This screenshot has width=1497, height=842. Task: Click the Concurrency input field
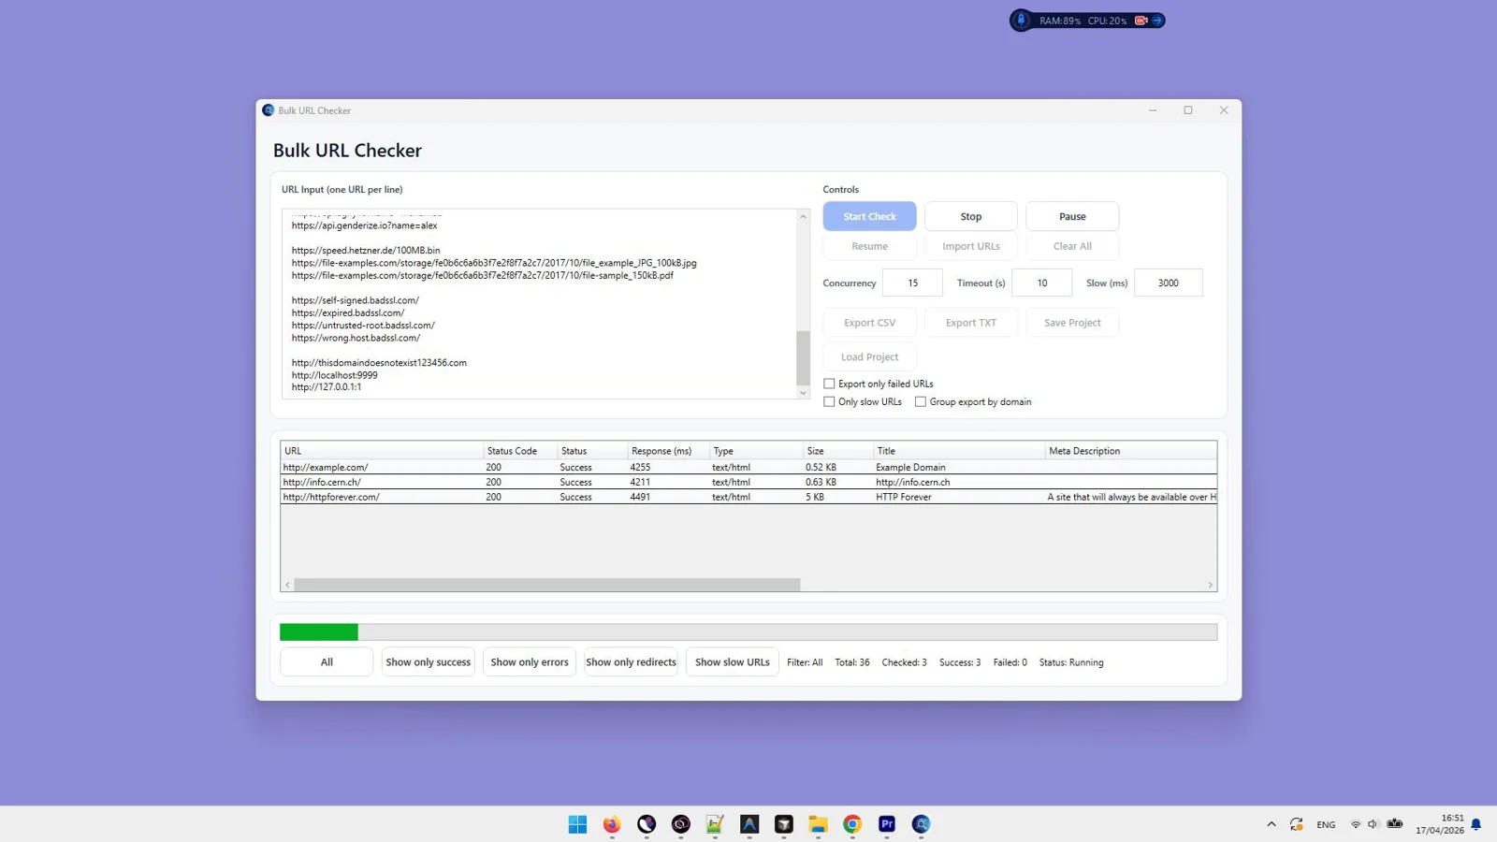[912, 283]
